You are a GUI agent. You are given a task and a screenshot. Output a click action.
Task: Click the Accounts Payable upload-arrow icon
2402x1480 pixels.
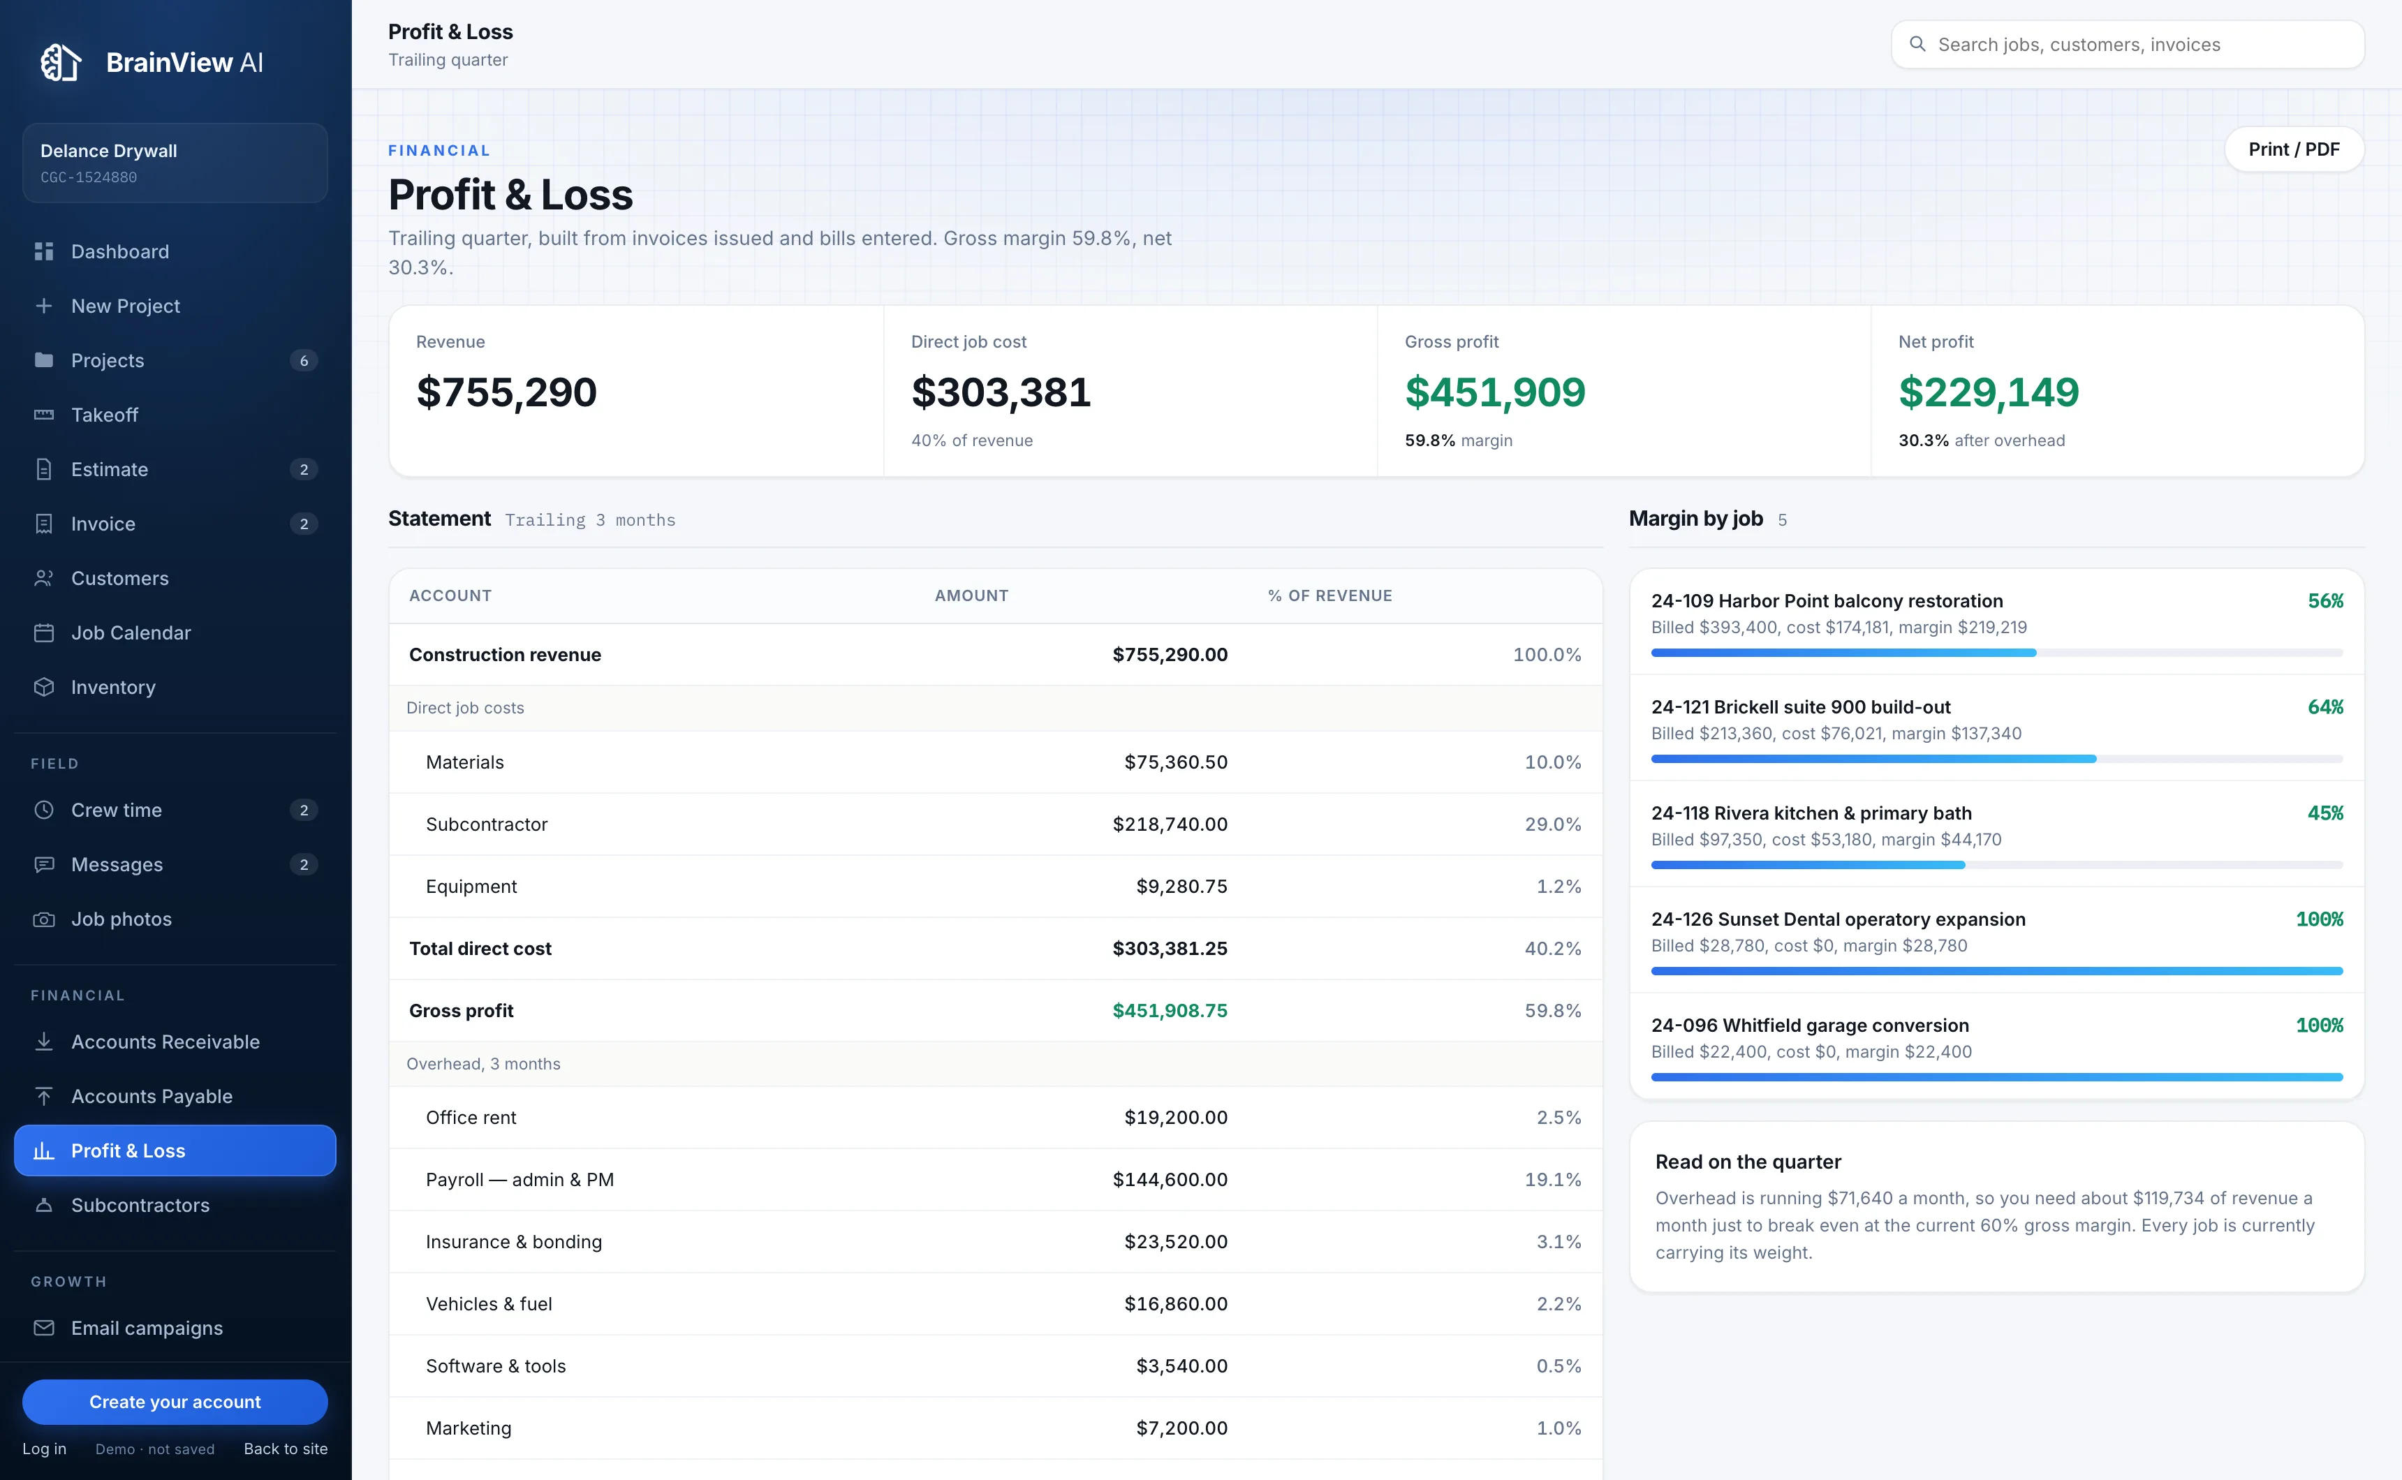(x=44, y=1096)
